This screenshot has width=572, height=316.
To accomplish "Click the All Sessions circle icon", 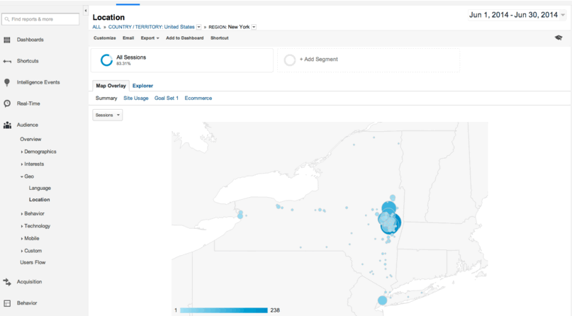I will (106, 60).
